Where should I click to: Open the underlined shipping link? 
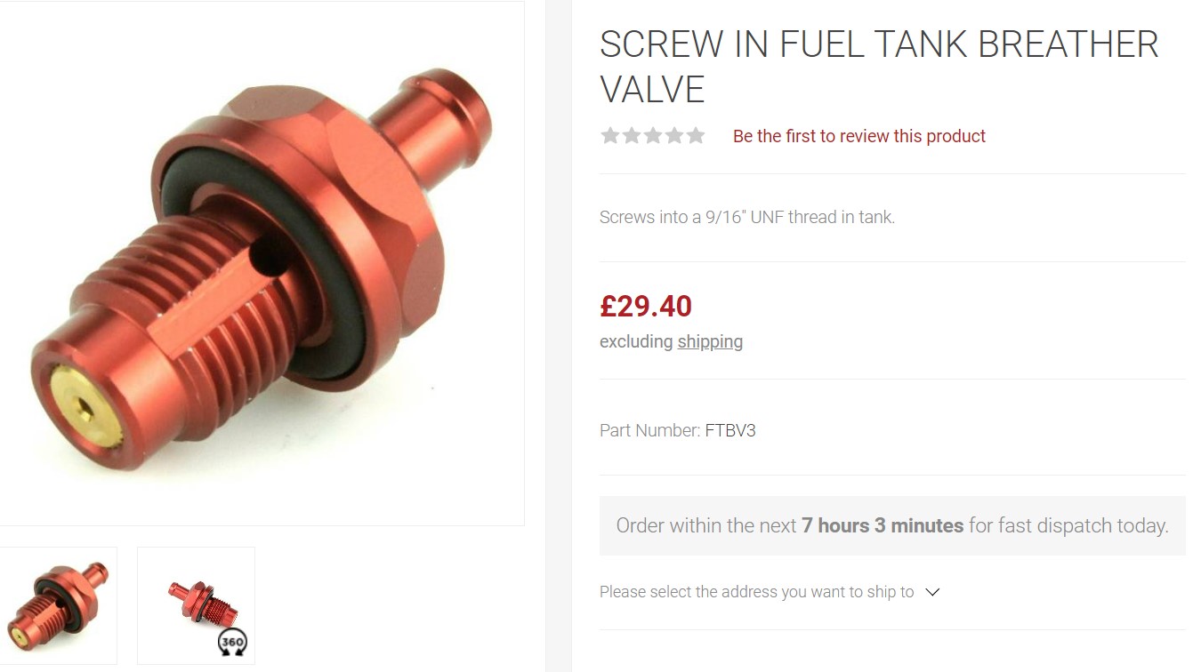[x=710, y=341]
